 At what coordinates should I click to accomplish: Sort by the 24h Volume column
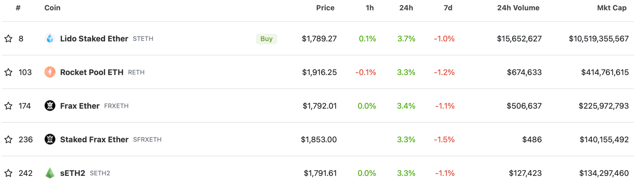(518, 8)
